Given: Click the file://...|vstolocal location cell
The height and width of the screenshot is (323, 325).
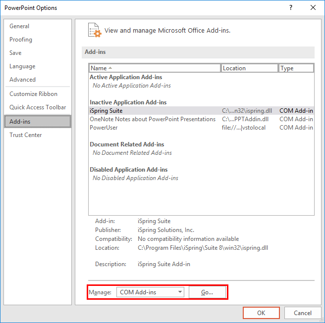Looking at the screenshot, I should tap(244, 128).
